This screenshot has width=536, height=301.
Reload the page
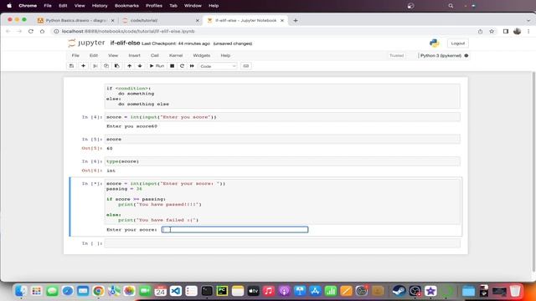[31, 31]
